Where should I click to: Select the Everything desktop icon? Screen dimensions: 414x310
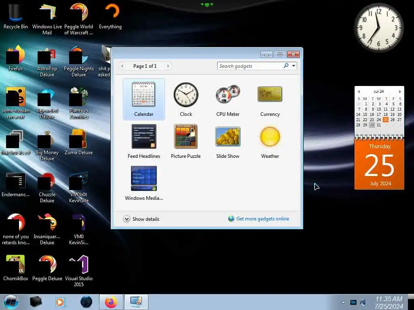click(x=110, y=16)
